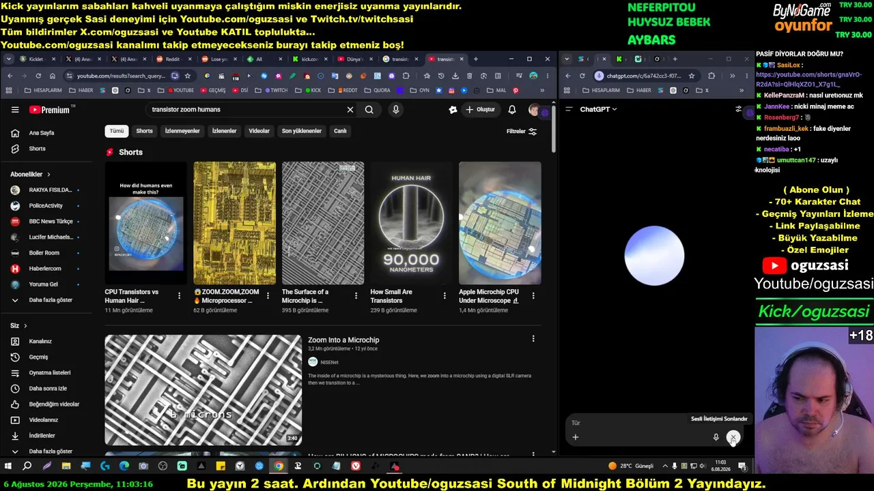Open Microsoft Edge from the taskbar
The image size is (874, 491).
[124, 466]
